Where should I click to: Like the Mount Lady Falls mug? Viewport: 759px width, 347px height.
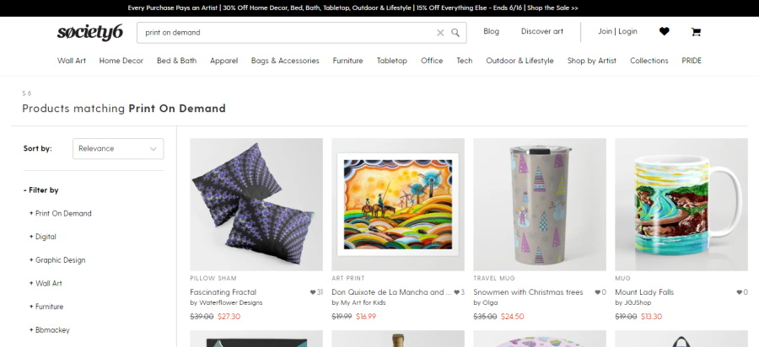[x=739, y=292]
